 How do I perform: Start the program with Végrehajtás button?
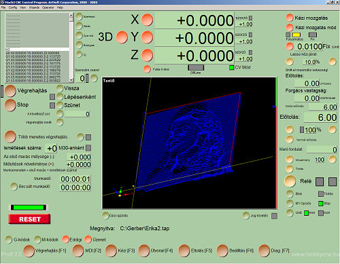10,91
